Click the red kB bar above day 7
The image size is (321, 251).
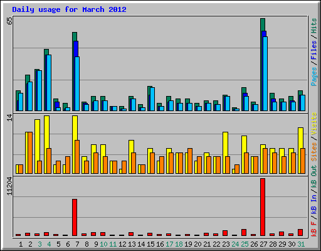point(75,218)
